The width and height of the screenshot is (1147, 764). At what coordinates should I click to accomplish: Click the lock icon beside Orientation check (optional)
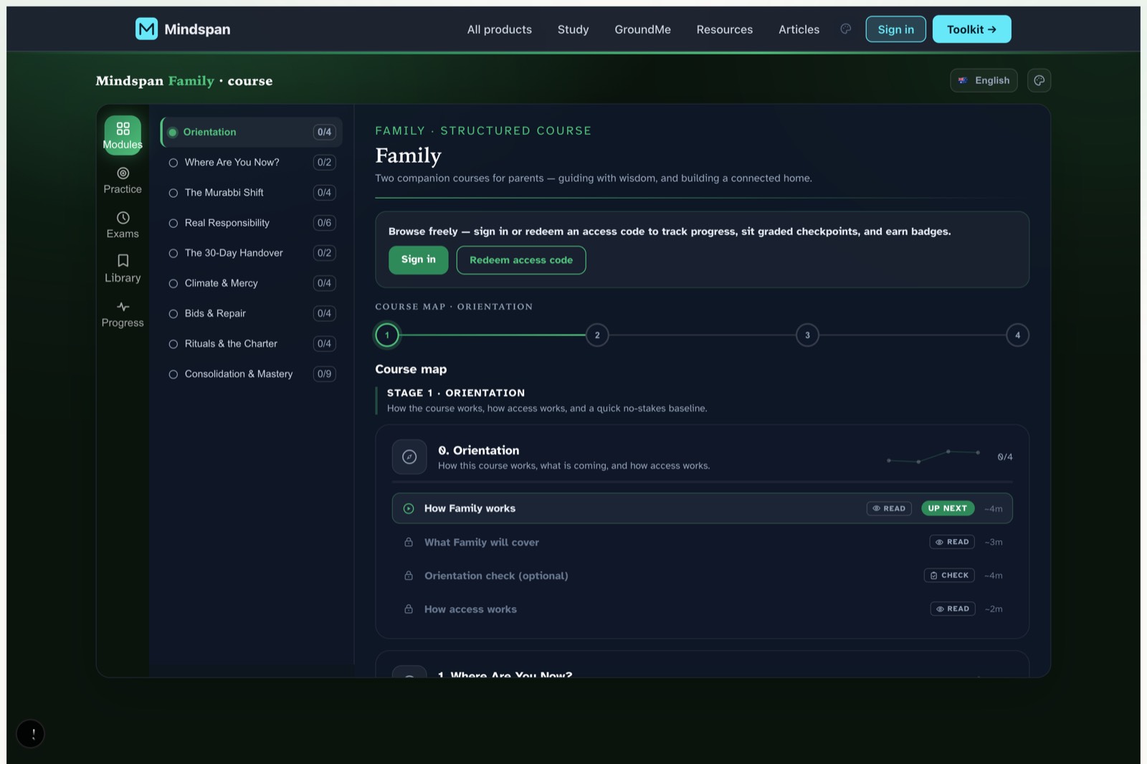[409, 576]
